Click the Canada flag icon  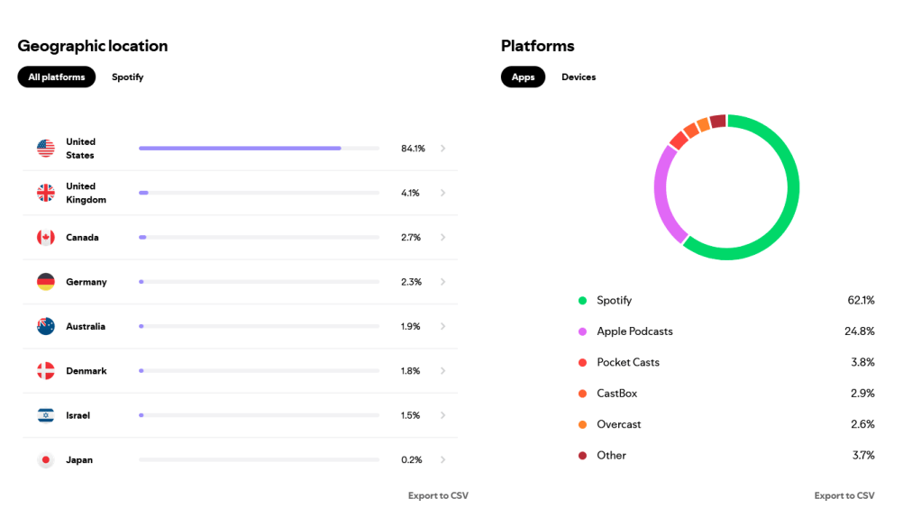[46, 238]
